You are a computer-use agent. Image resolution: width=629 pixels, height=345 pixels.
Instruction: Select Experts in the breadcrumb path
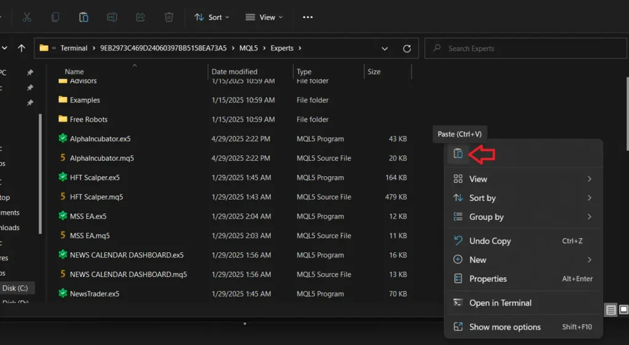(282, 48)
